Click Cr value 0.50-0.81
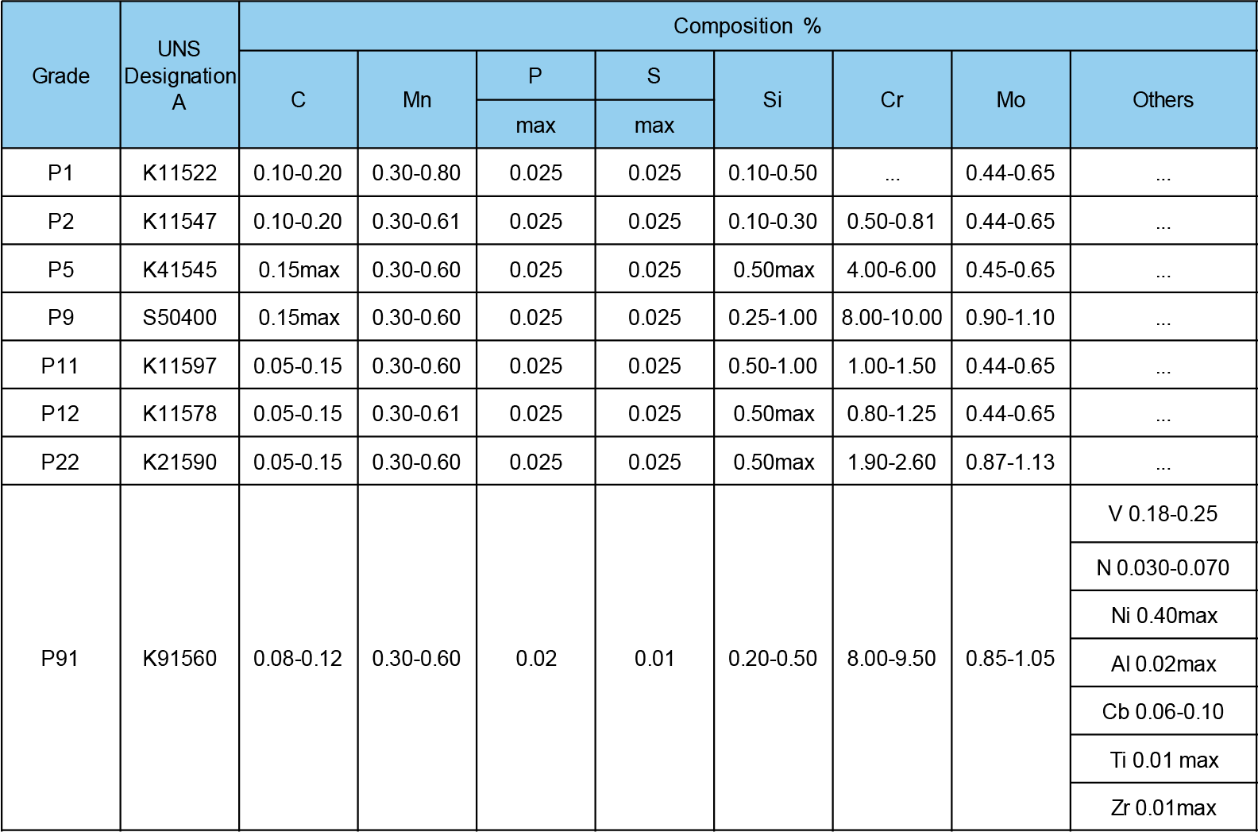 pyautogui.click(x=892, y=221)
